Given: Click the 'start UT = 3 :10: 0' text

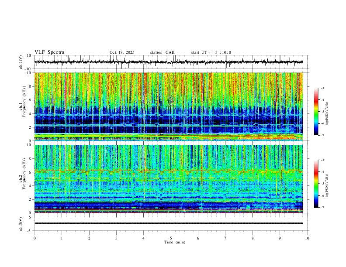Looking at the screenshot, I should pyautogui.click(x=211, y=52).
